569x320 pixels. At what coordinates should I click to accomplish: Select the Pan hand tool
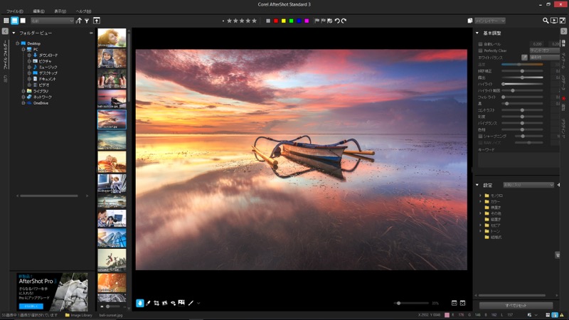(139, 303)
